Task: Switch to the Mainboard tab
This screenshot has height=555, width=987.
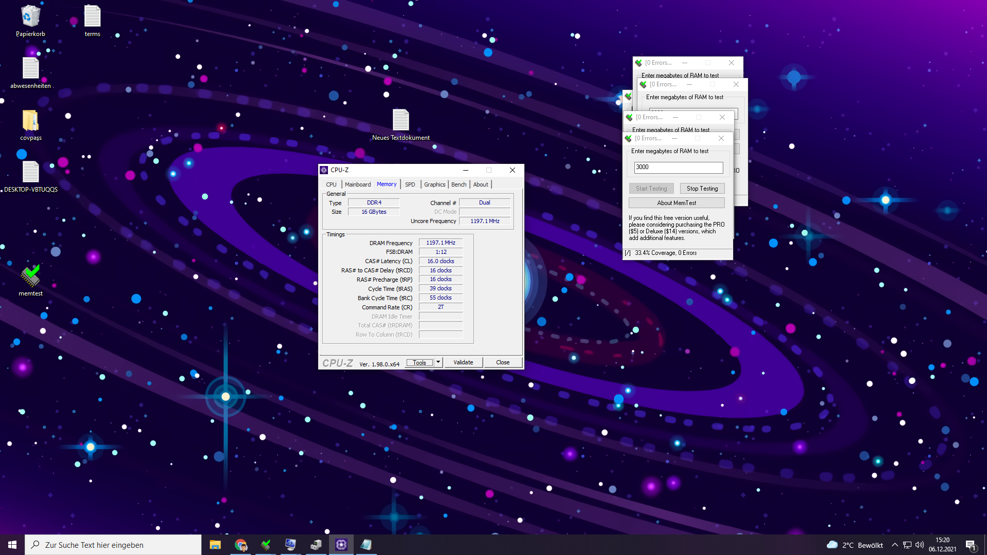Action: 357,184
